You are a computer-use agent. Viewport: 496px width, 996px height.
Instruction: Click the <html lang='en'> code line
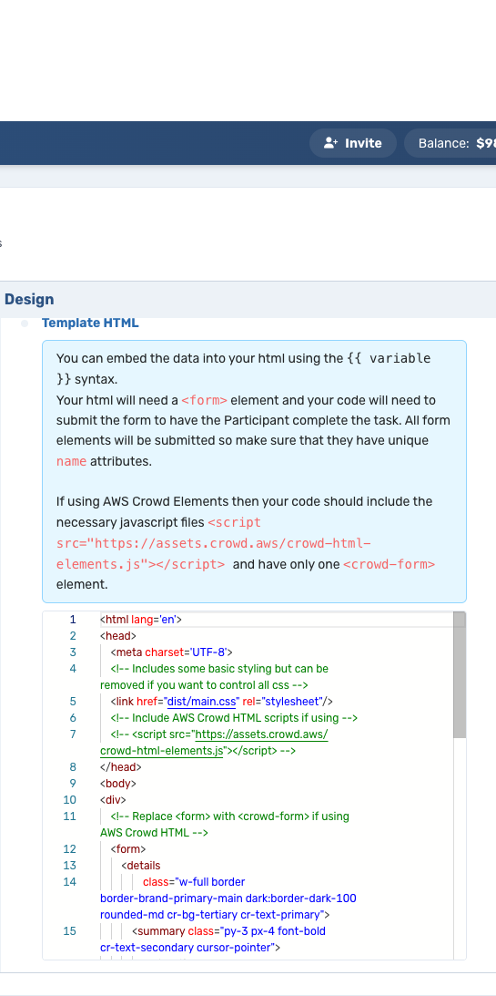point(141,620)
